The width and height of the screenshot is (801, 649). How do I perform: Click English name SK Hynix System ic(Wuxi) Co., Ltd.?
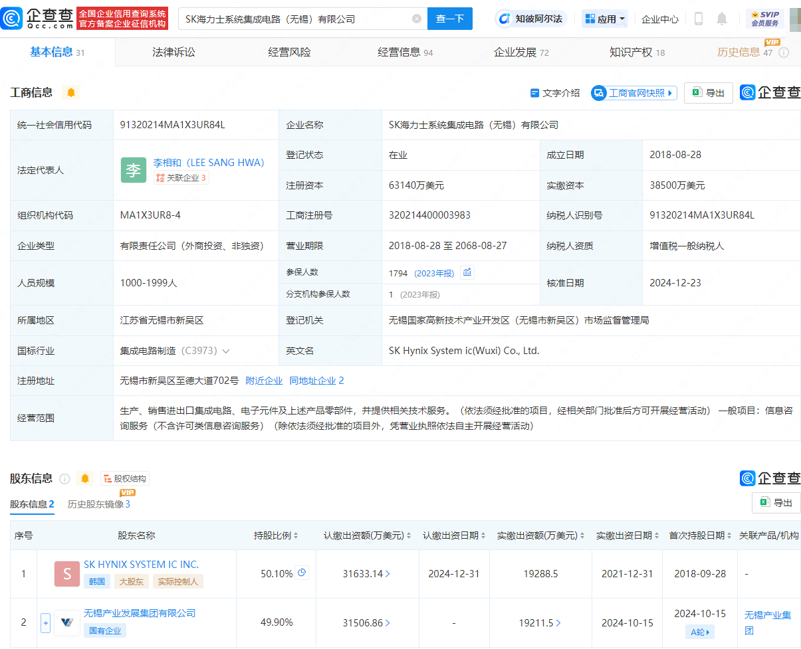point(464,351)
